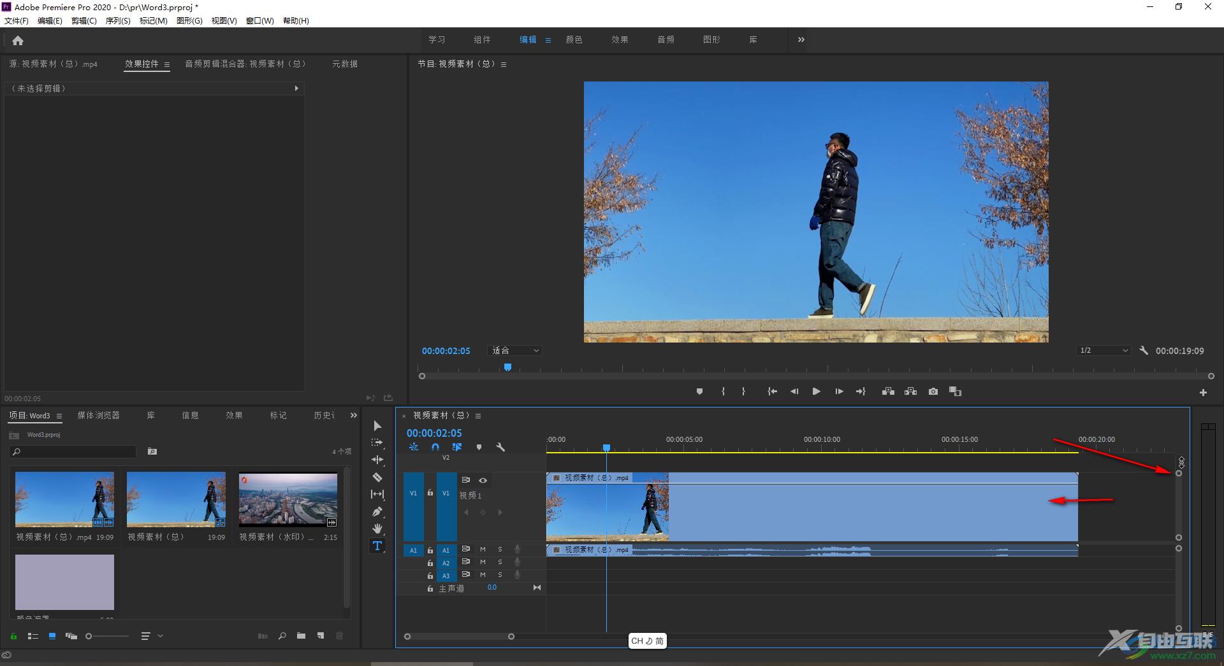Screen dimensions: 1224x666
Task: Open the Project Word3 panel menu
Action: point(59,416)
